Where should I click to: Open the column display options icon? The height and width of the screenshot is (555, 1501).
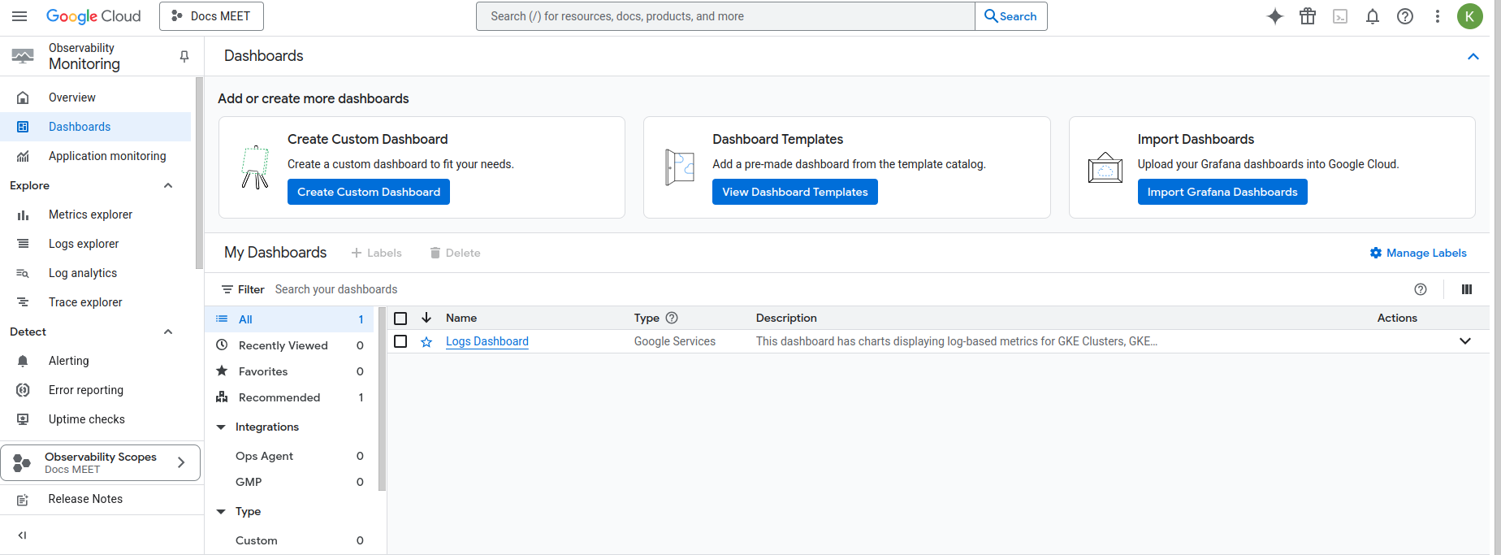[1467, 289]
